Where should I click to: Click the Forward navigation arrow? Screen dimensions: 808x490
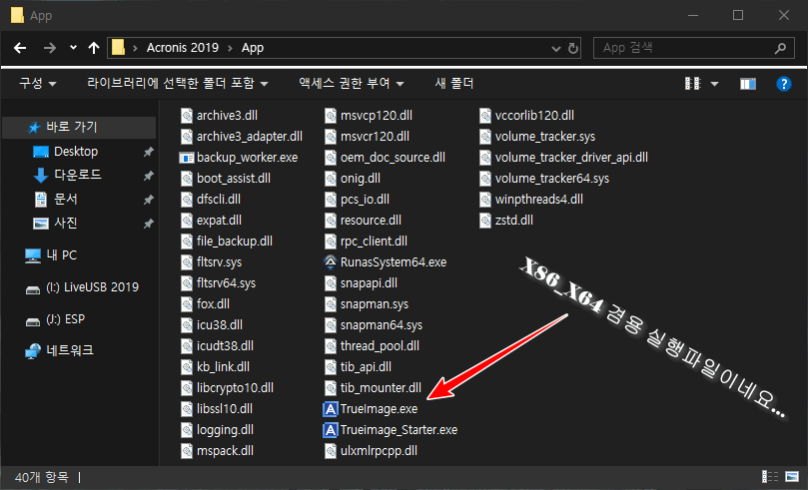pyautogui.click(x=50, y=48)
